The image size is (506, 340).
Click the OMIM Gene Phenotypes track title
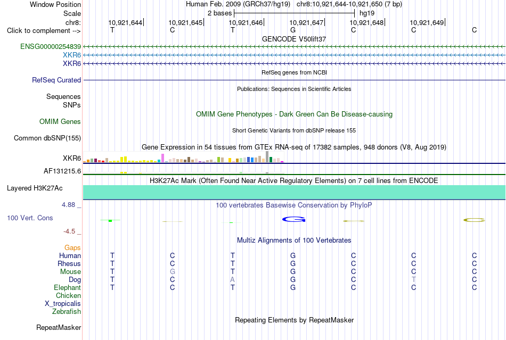pyautogui.click(x=294, y=114)
